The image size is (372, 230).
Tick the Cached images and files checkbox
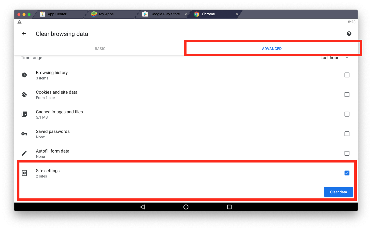click(347, 114)
